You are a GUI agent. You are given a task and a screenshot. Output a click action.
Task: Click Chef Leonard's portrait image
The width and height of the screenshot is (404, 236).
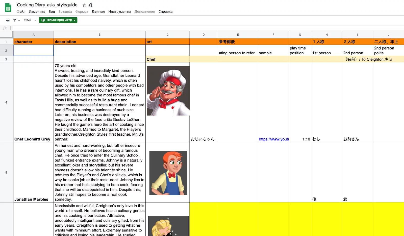[x=168, y=91]
